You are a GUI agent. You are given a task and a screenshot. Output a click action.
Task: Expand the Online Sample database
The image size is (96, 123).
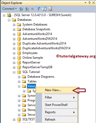point(14,58)
